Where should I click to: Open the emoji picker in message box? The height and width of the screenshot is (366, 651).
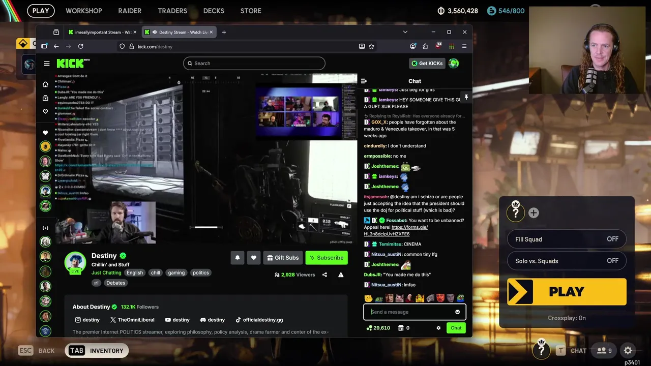click(x=457, y=312)
